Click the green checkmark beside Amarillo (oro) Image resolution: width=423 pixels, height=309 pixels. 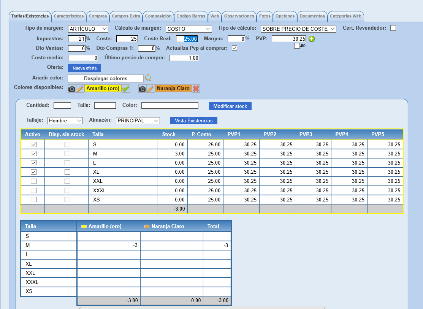[x=126, y=89]
